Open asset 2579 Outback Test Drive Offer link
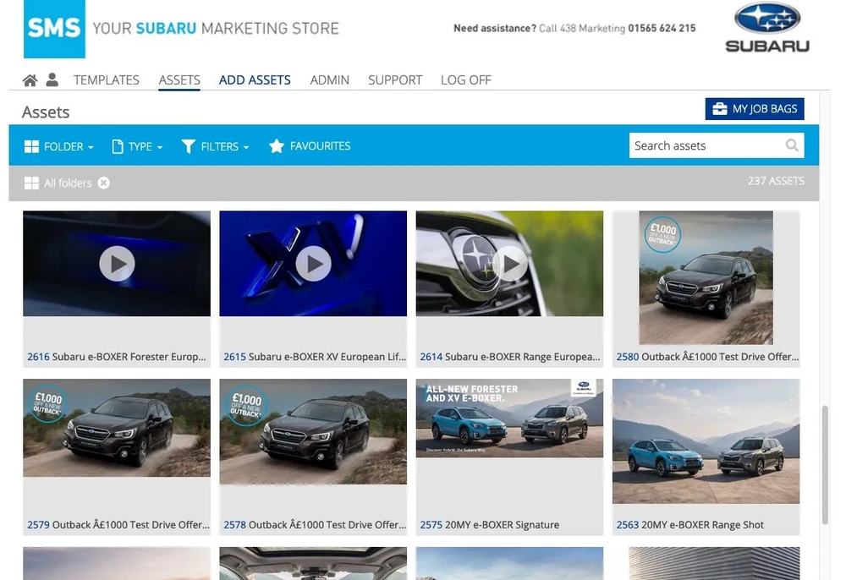The width and height of the screenshot is (846, 580). [x=118, y=525]
